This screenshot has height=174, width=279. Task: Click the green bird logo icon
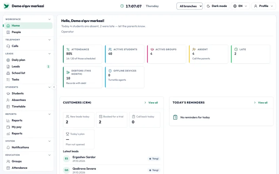[x=7, y=6]
